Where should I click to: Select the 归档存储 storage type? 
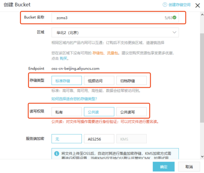point(132,80)
